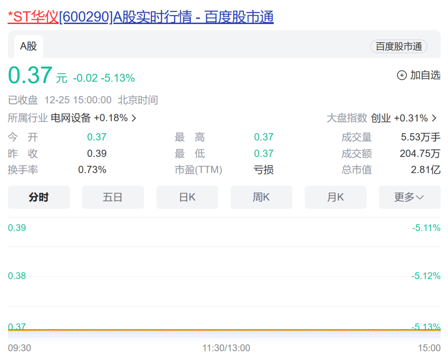Click the 市盈(TTM) label

[198, 170]
